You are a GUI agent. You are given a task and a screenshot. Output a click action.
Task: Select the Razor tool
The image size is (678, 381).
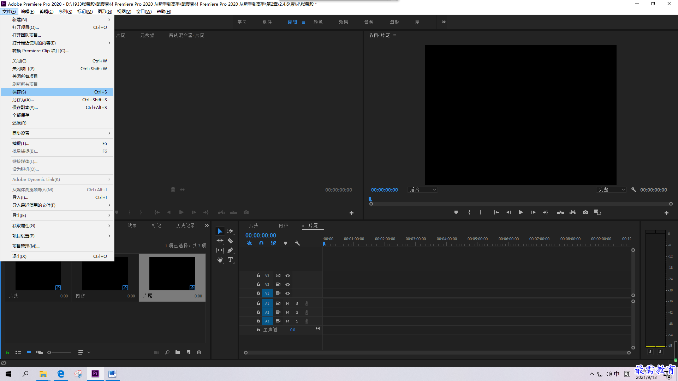click(x=230, y=241)
